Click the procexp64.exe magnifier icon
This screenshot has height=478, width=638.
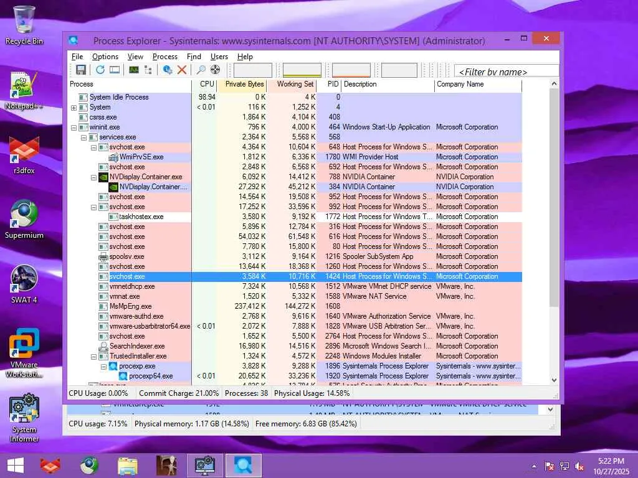(x=123, y=376)
